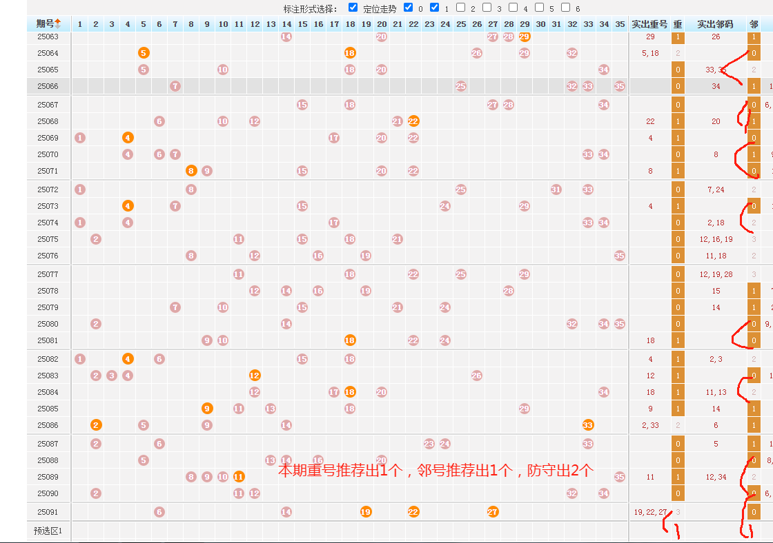
Task: Click orange ball 18 in row 25084
Action: (350, 392)
